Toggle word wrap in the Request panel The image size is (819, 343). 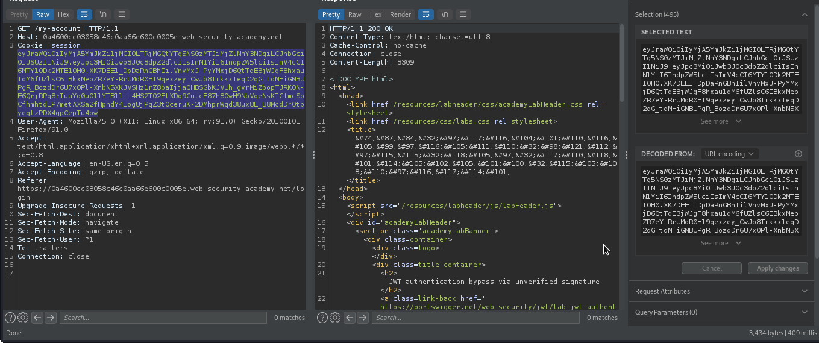pyautogui.click(x=84, y=14)
